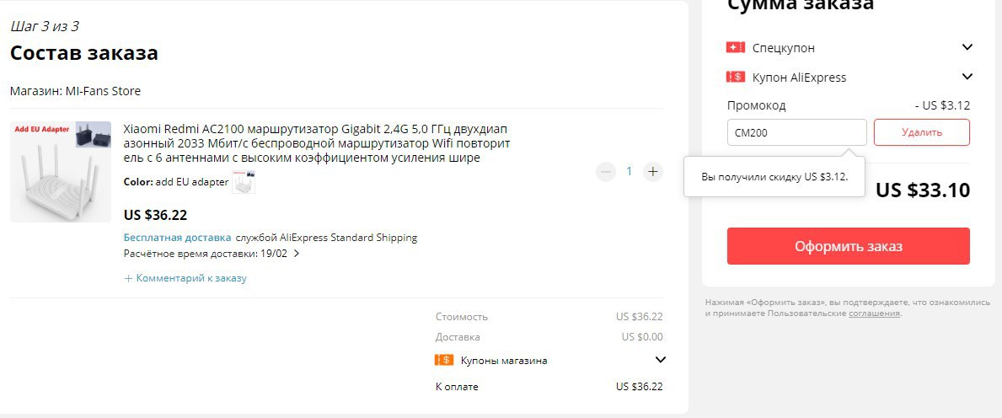Increase quantity with the plus button
Image resolution: width=1002 pixels, height=418 pixels.
[652, 171]
